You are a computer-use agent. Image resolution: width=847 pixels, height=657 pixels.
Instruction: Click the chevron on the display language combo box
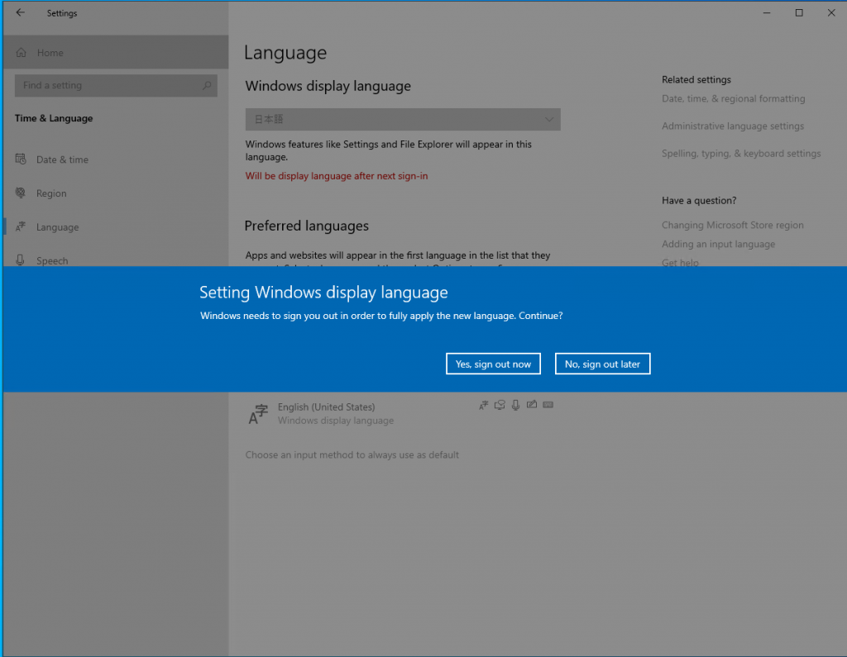click(x=549, y=120)
